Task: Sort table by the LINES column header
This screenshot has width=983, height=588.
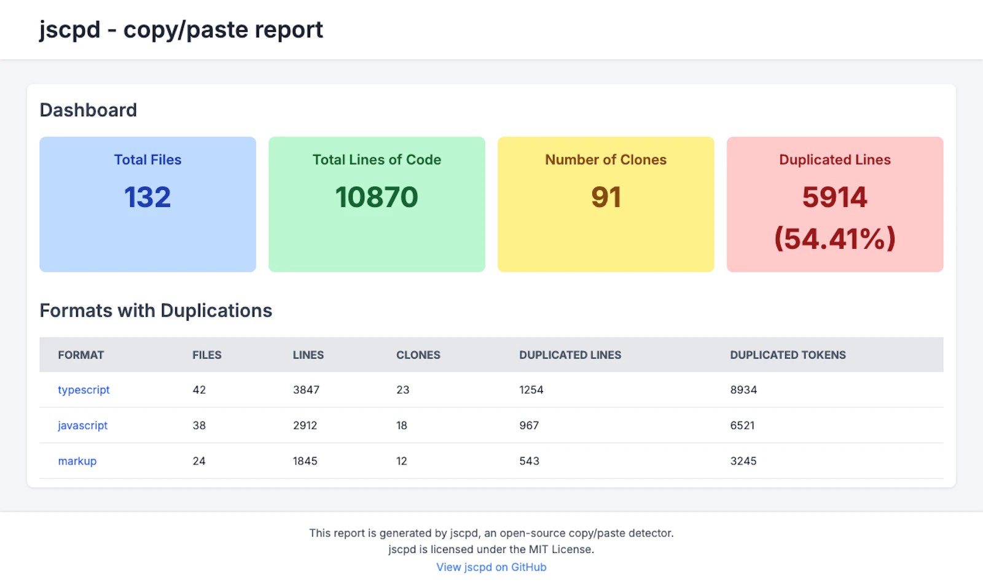Action: pyautogui.click(x=308, y=355)
